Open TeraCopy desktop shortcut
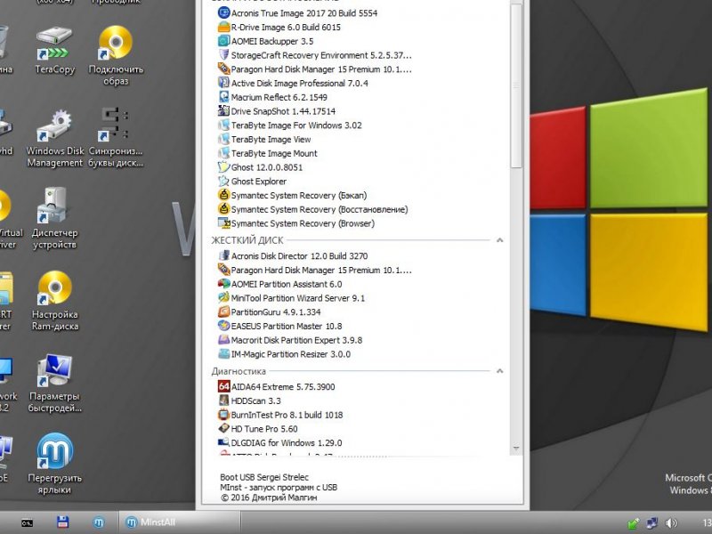The width and height of the screenshot is (712, 534). point(54,50)
